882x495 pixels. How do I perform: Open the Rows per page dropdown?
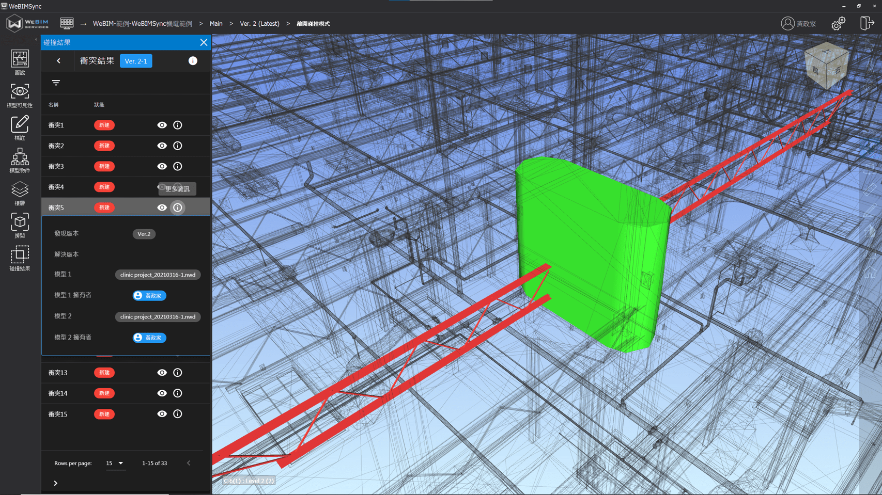115,464
